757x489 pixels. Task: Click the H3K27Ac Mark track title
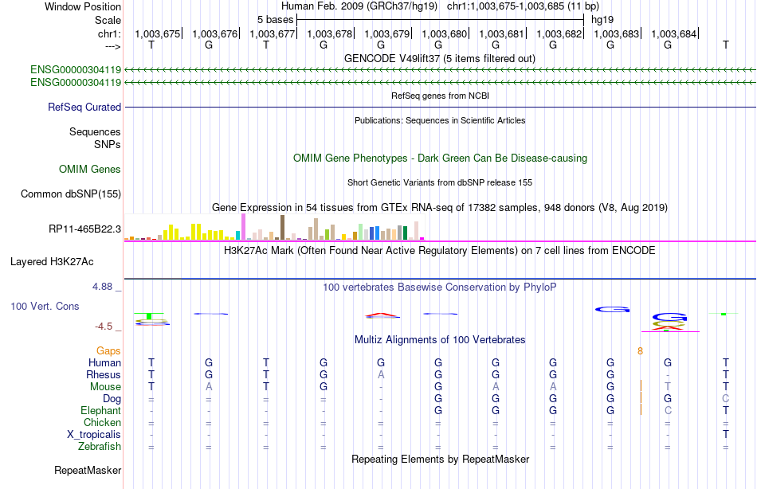pyautogui.click(x=440, y=251)
